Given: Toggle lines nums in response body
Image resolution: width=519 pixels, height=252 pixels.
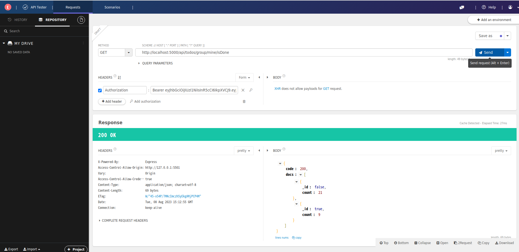Looking at the screenshot, I should pyautogui.click(x=282, y=238).
